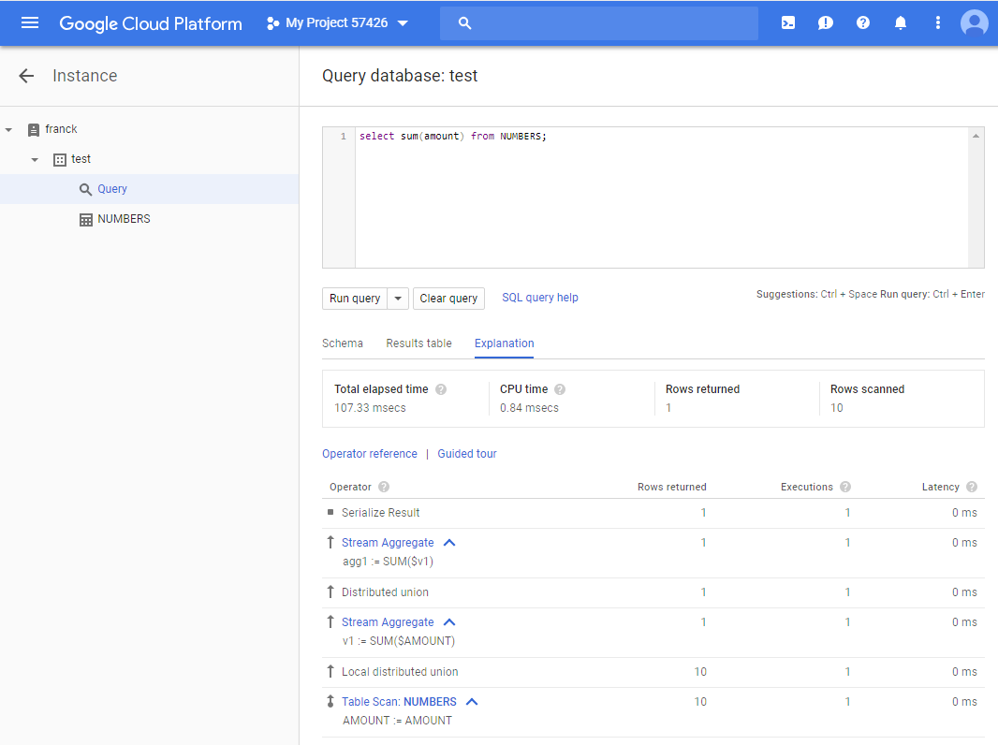
Task: Click the 0.84 msecs value
Action: 529,408
